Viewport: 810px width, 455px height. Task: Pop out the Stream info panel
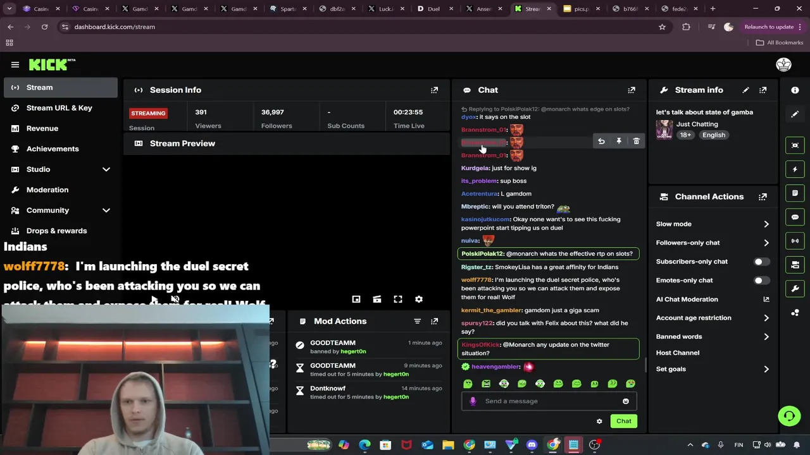[x=763, y=90]
